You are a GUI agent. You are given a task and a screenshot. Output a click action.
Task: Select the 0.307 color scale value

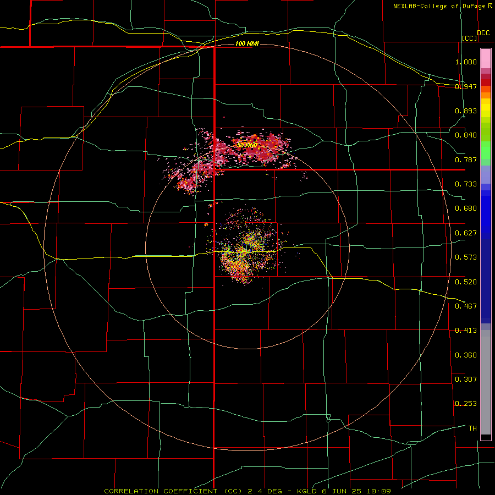click(x=466, y=379)
